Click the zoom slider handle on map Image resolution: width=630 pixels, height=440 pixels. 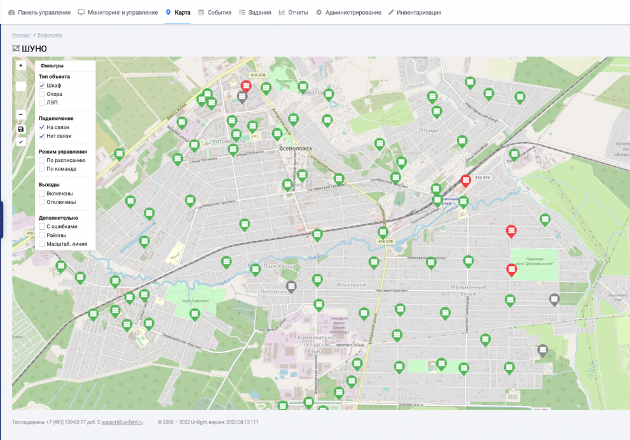pos(21,86)
